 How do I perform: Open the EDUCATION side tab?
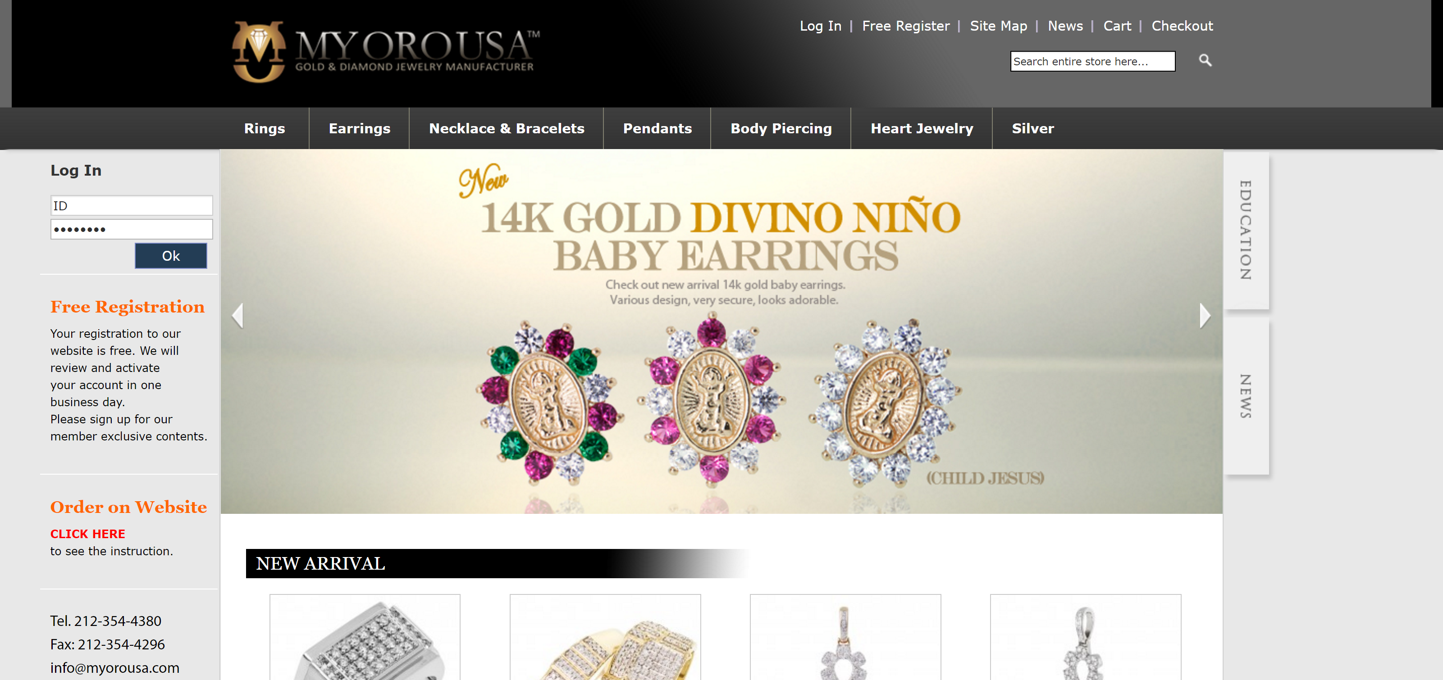point(1246,230)
